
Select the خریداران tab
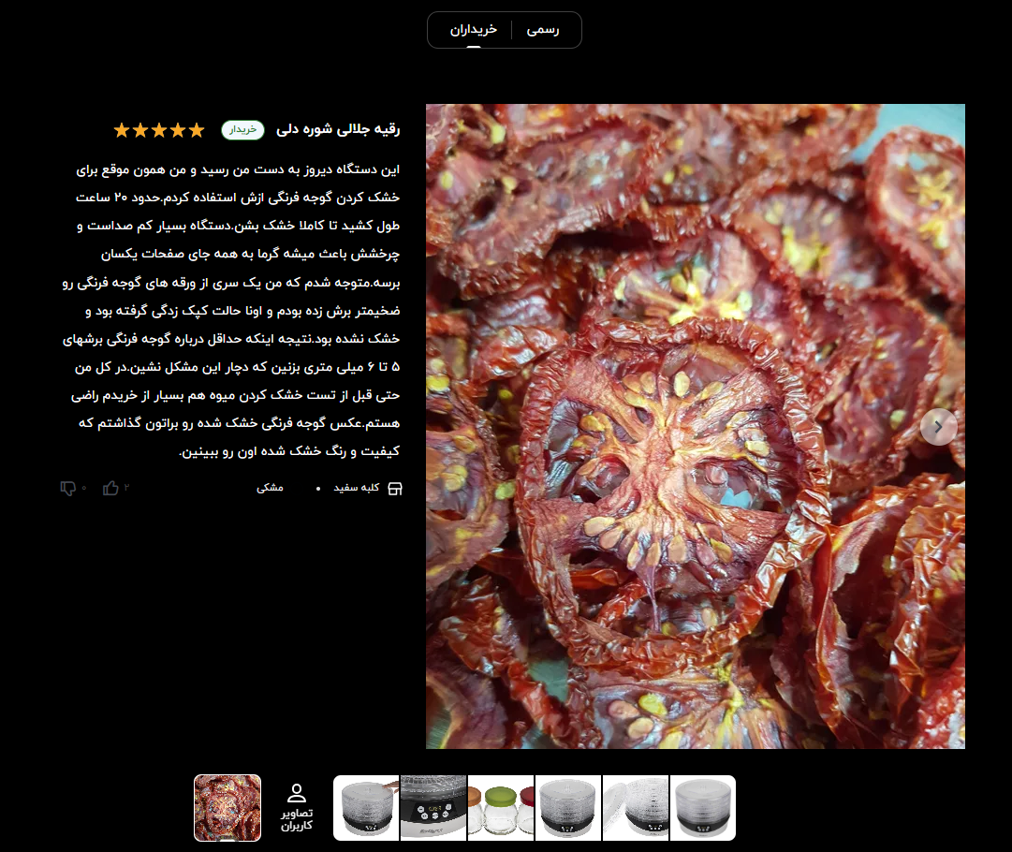[473, 30]
